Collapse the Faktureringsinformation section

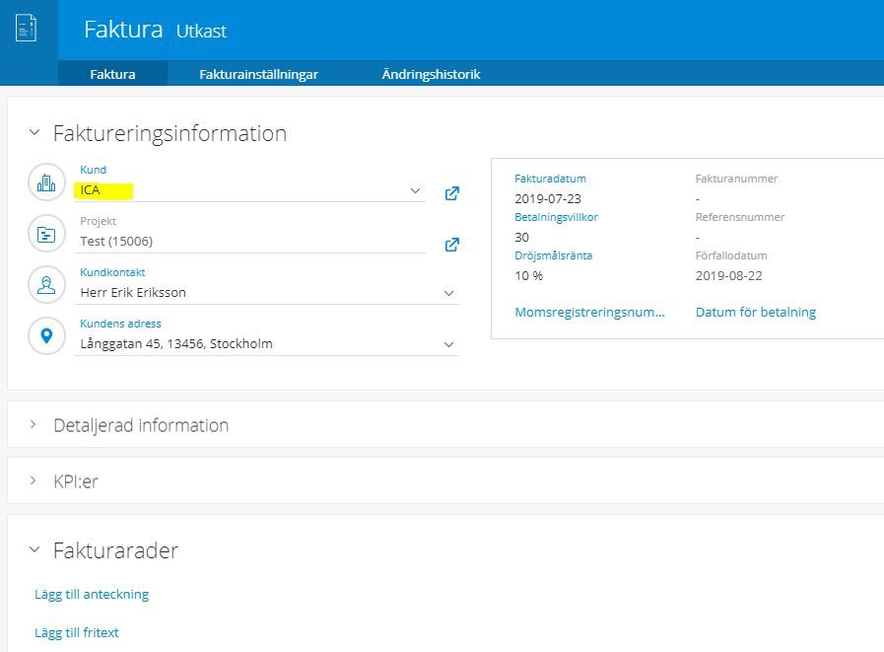(34, 132)
